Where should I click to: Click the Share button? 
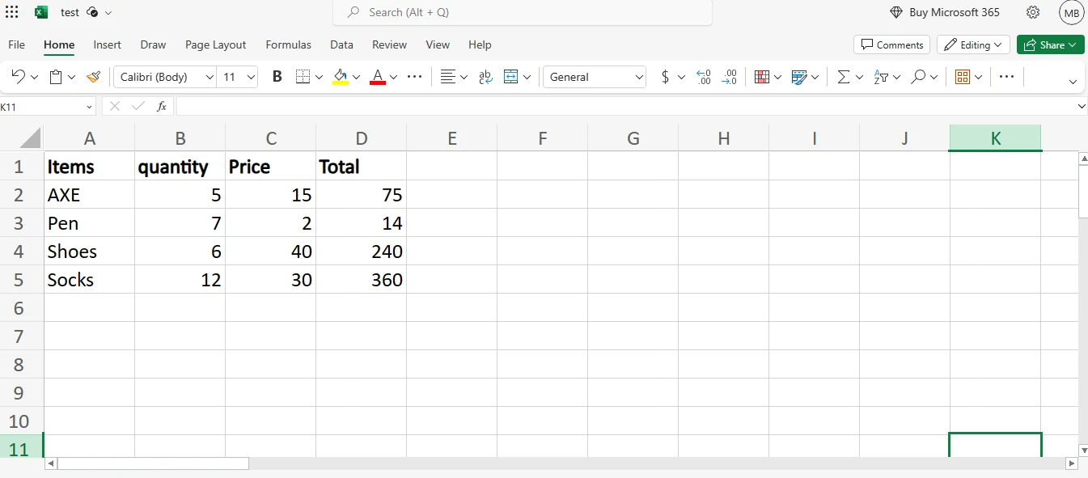coord(1050,44)
